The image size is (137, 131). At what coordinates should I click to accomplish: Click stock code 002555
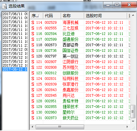51,28
